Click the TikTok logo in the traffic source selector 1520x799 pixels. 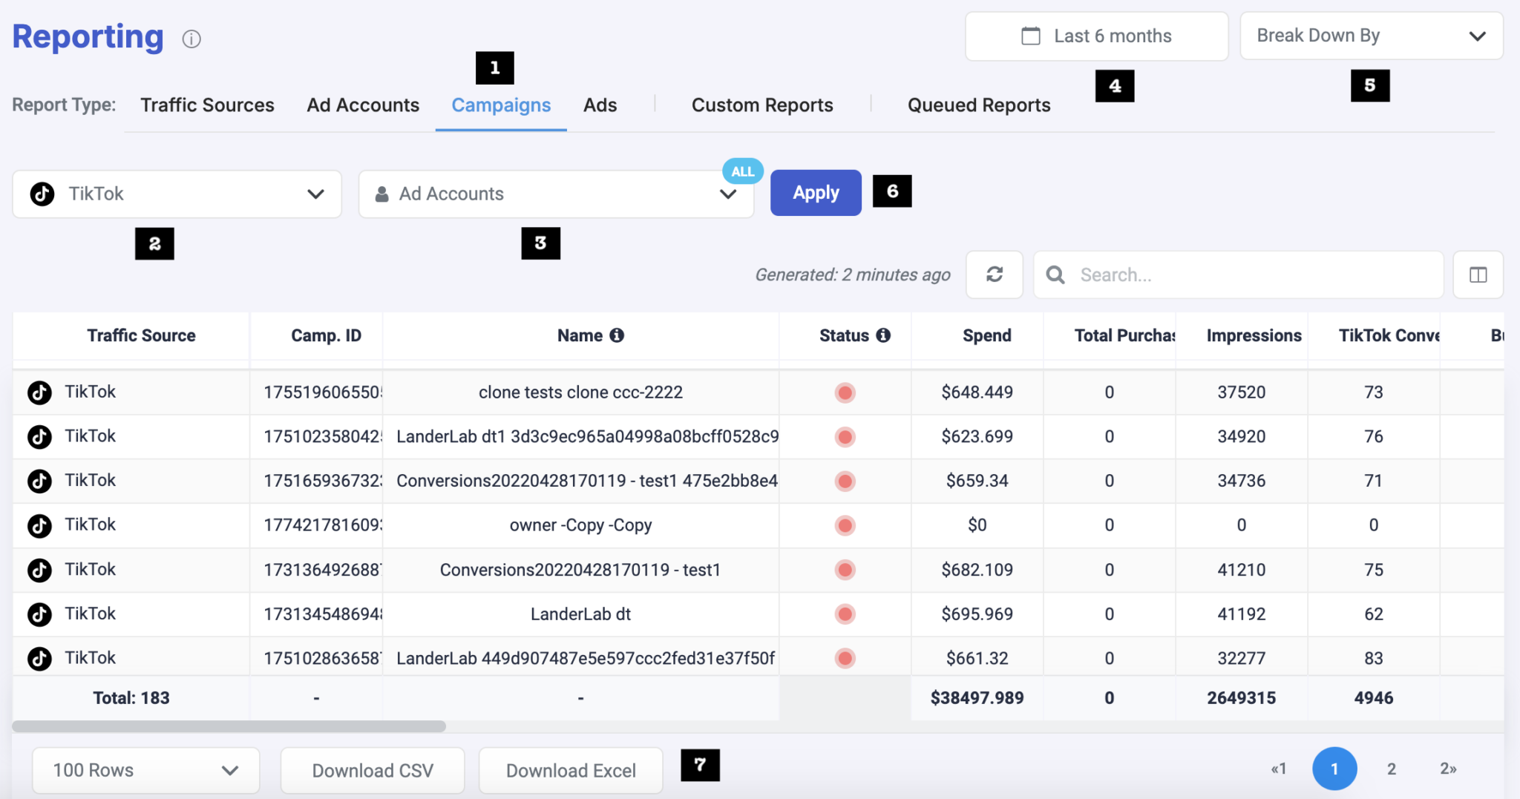coord(42,194)
